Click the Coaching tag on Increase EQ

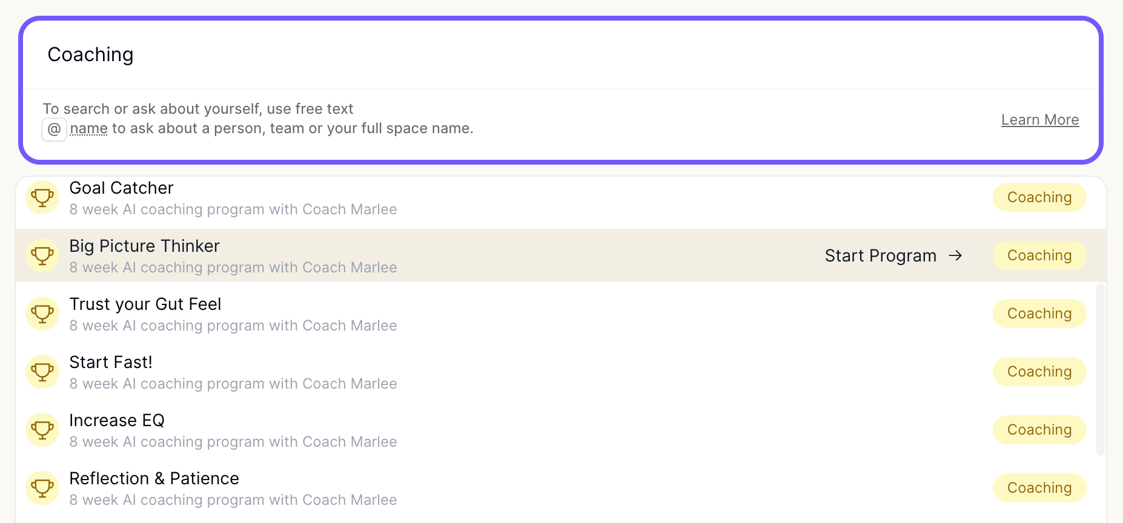tap(1039, 430)
